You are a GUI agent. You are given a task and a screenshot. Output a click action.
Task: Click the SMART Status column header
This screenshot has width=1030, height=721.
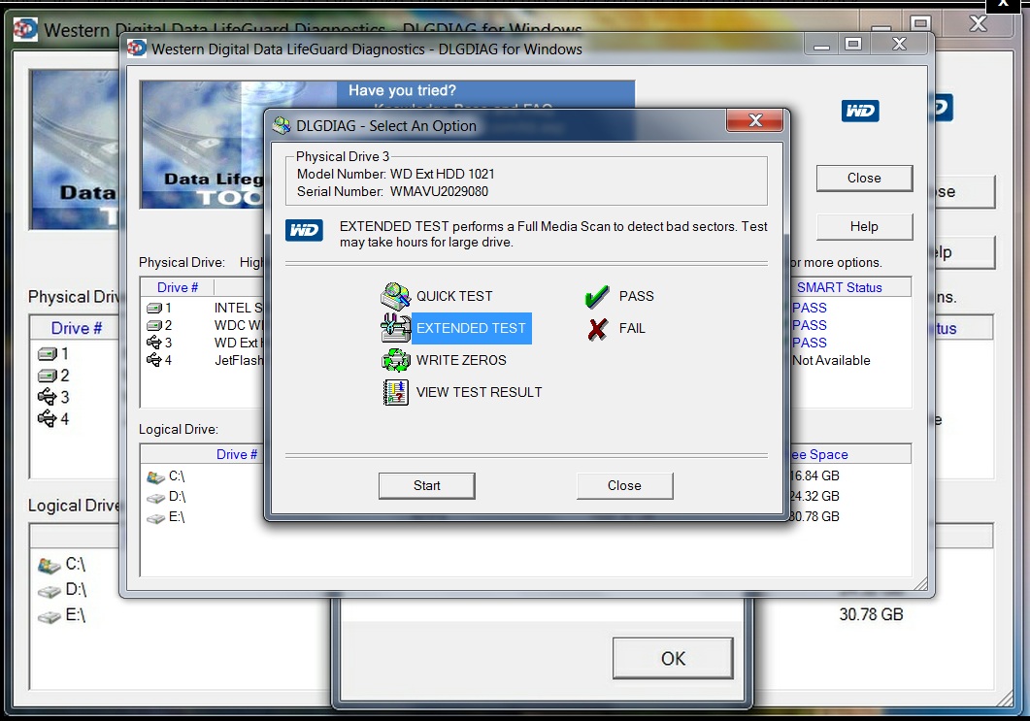[x=839, y=287]
